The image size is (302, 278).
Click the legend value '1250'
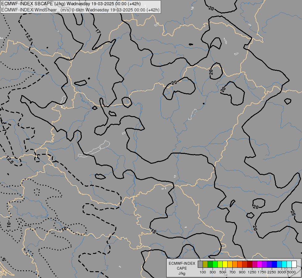[252, 272]
